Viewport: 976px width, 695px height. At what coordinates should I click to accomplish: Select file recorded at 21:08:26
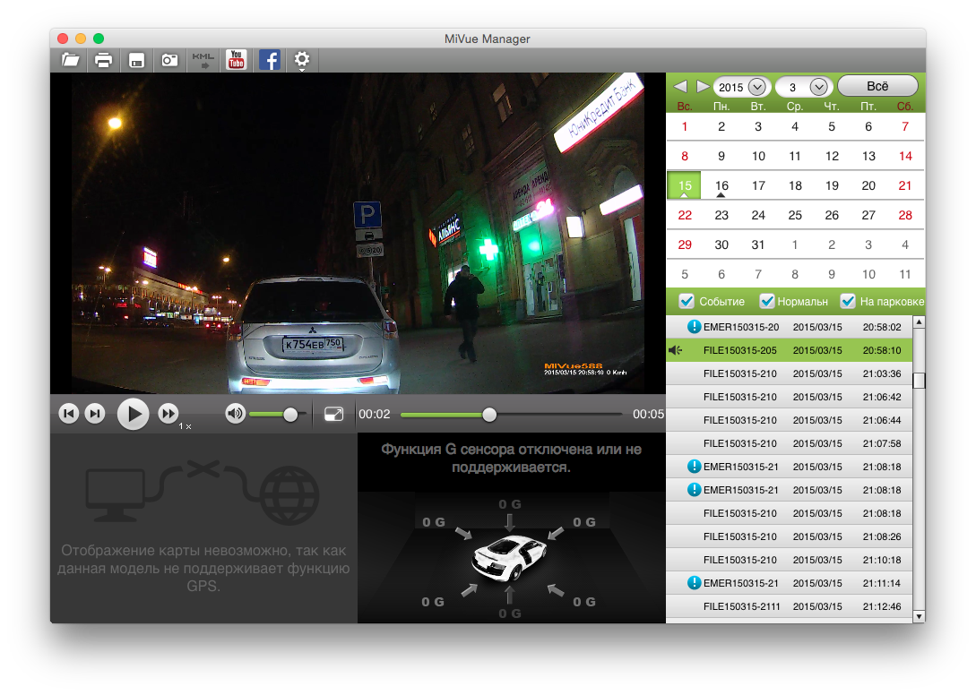click(x=790, y=536)
